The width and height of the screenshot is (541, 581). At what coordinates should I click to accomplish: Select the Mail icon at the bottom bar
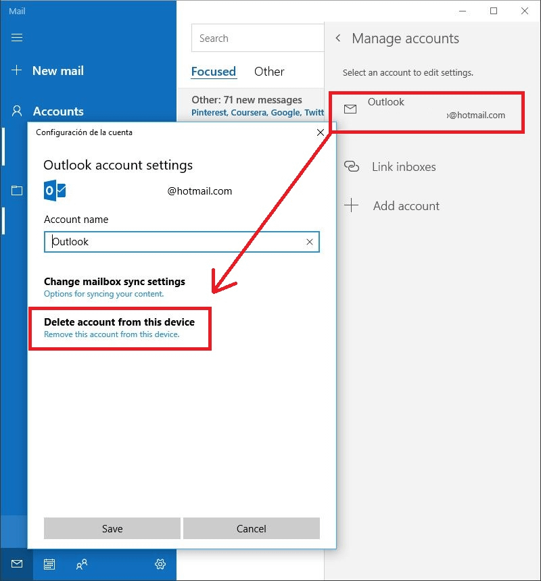coord(16,564)
